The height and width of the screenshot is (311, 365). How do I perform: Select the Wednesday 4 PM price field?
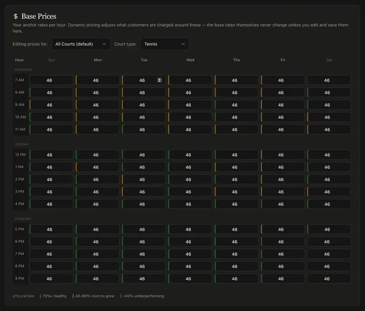(x=190, y=204)
